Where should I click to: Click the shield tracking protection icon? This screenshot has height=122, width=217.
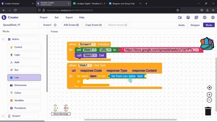pos(39,10)
